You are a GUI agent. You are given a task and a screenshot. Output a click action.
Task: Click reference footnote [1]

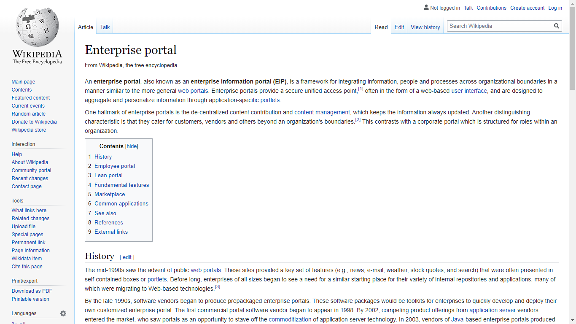click(x=361, y=88)
